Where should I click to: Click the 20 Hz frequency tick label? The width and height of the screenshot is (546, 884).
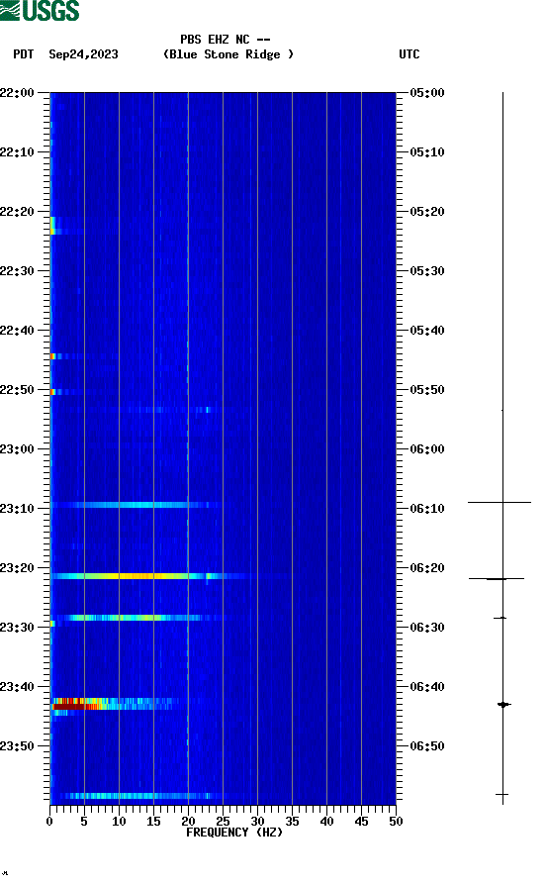point(188,822)
